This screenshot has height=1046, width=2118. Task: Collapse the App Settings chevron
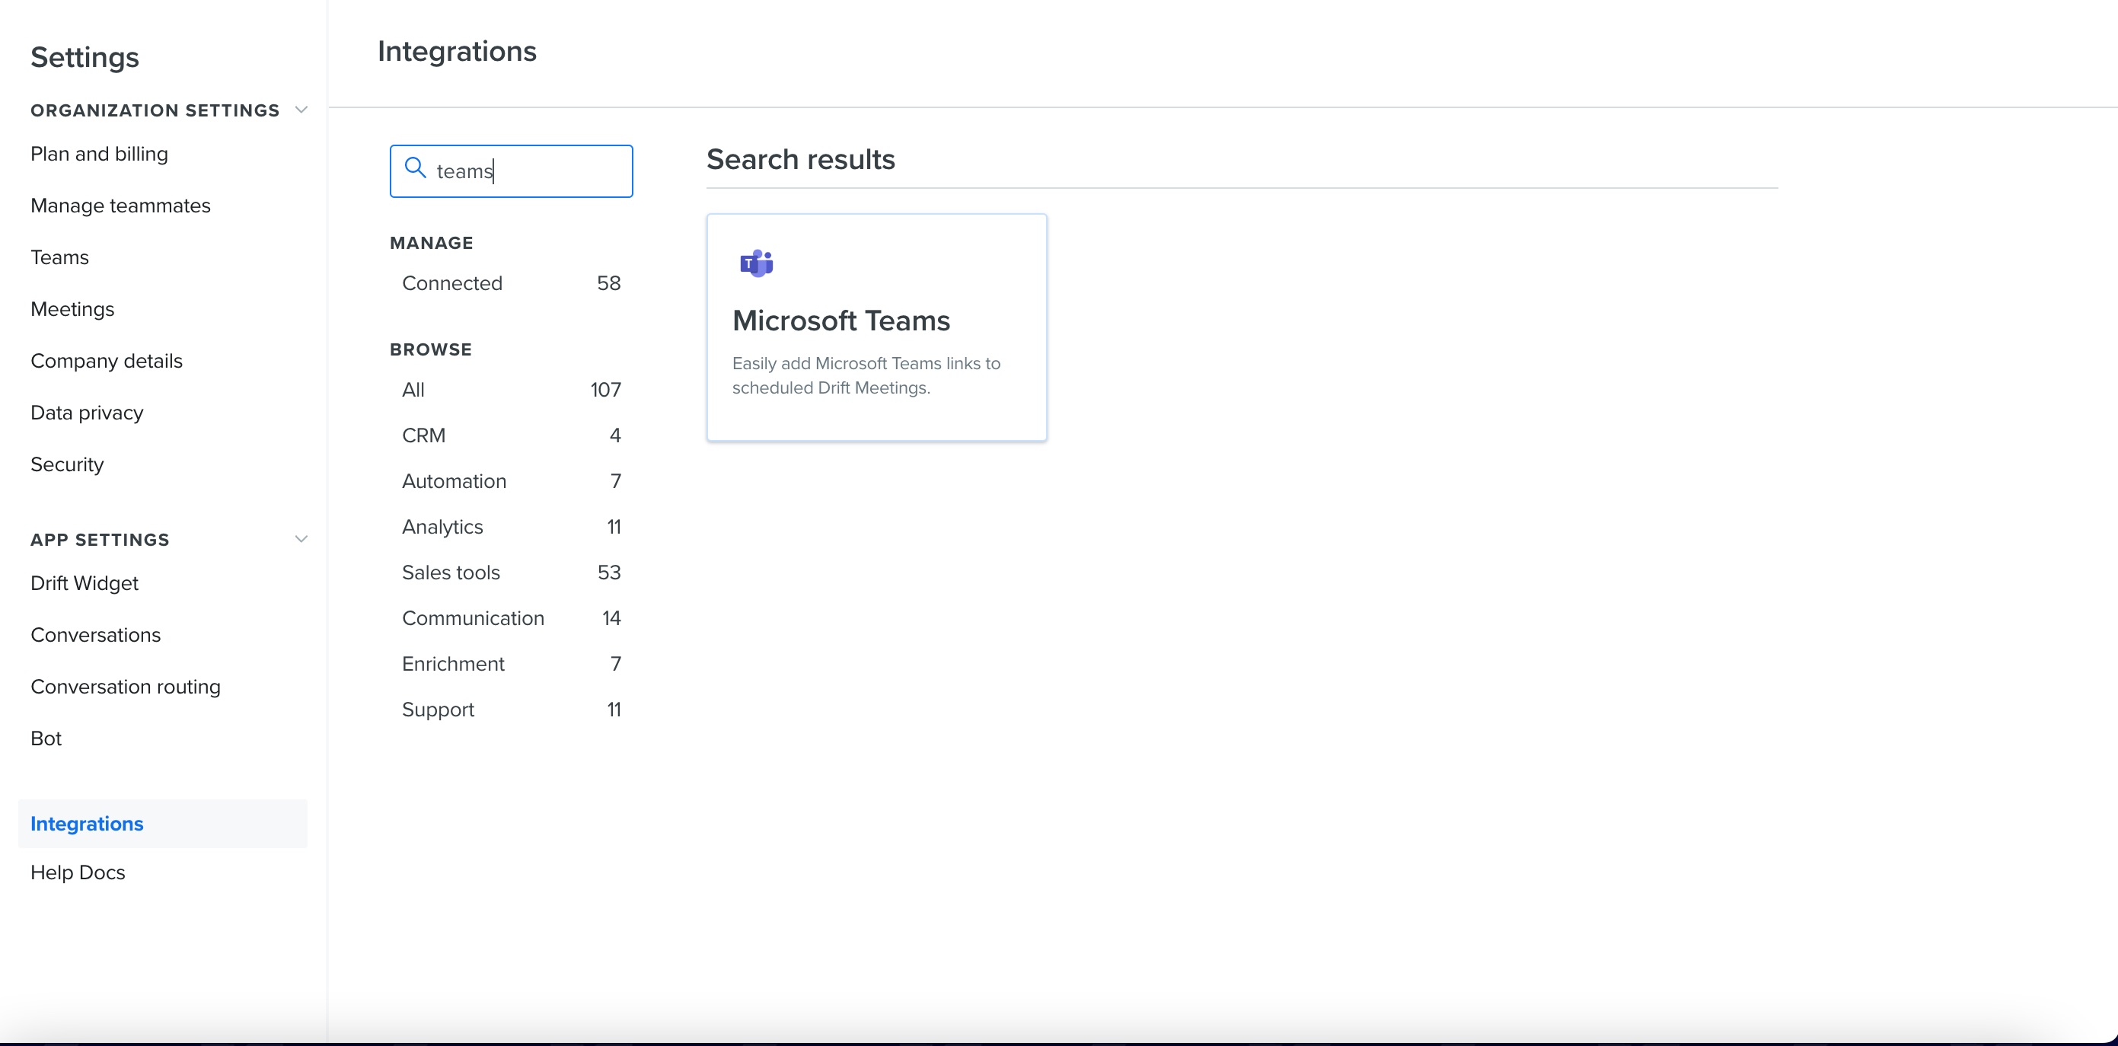[301, 540]
